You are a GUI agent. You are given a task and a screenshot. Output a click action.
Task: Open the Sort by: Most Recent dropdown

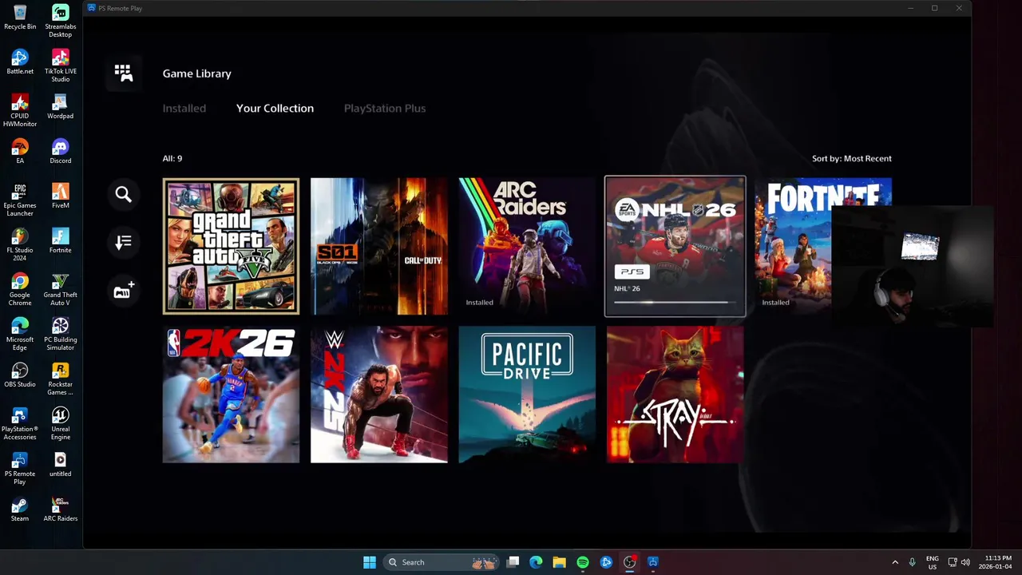click(852, 158)
